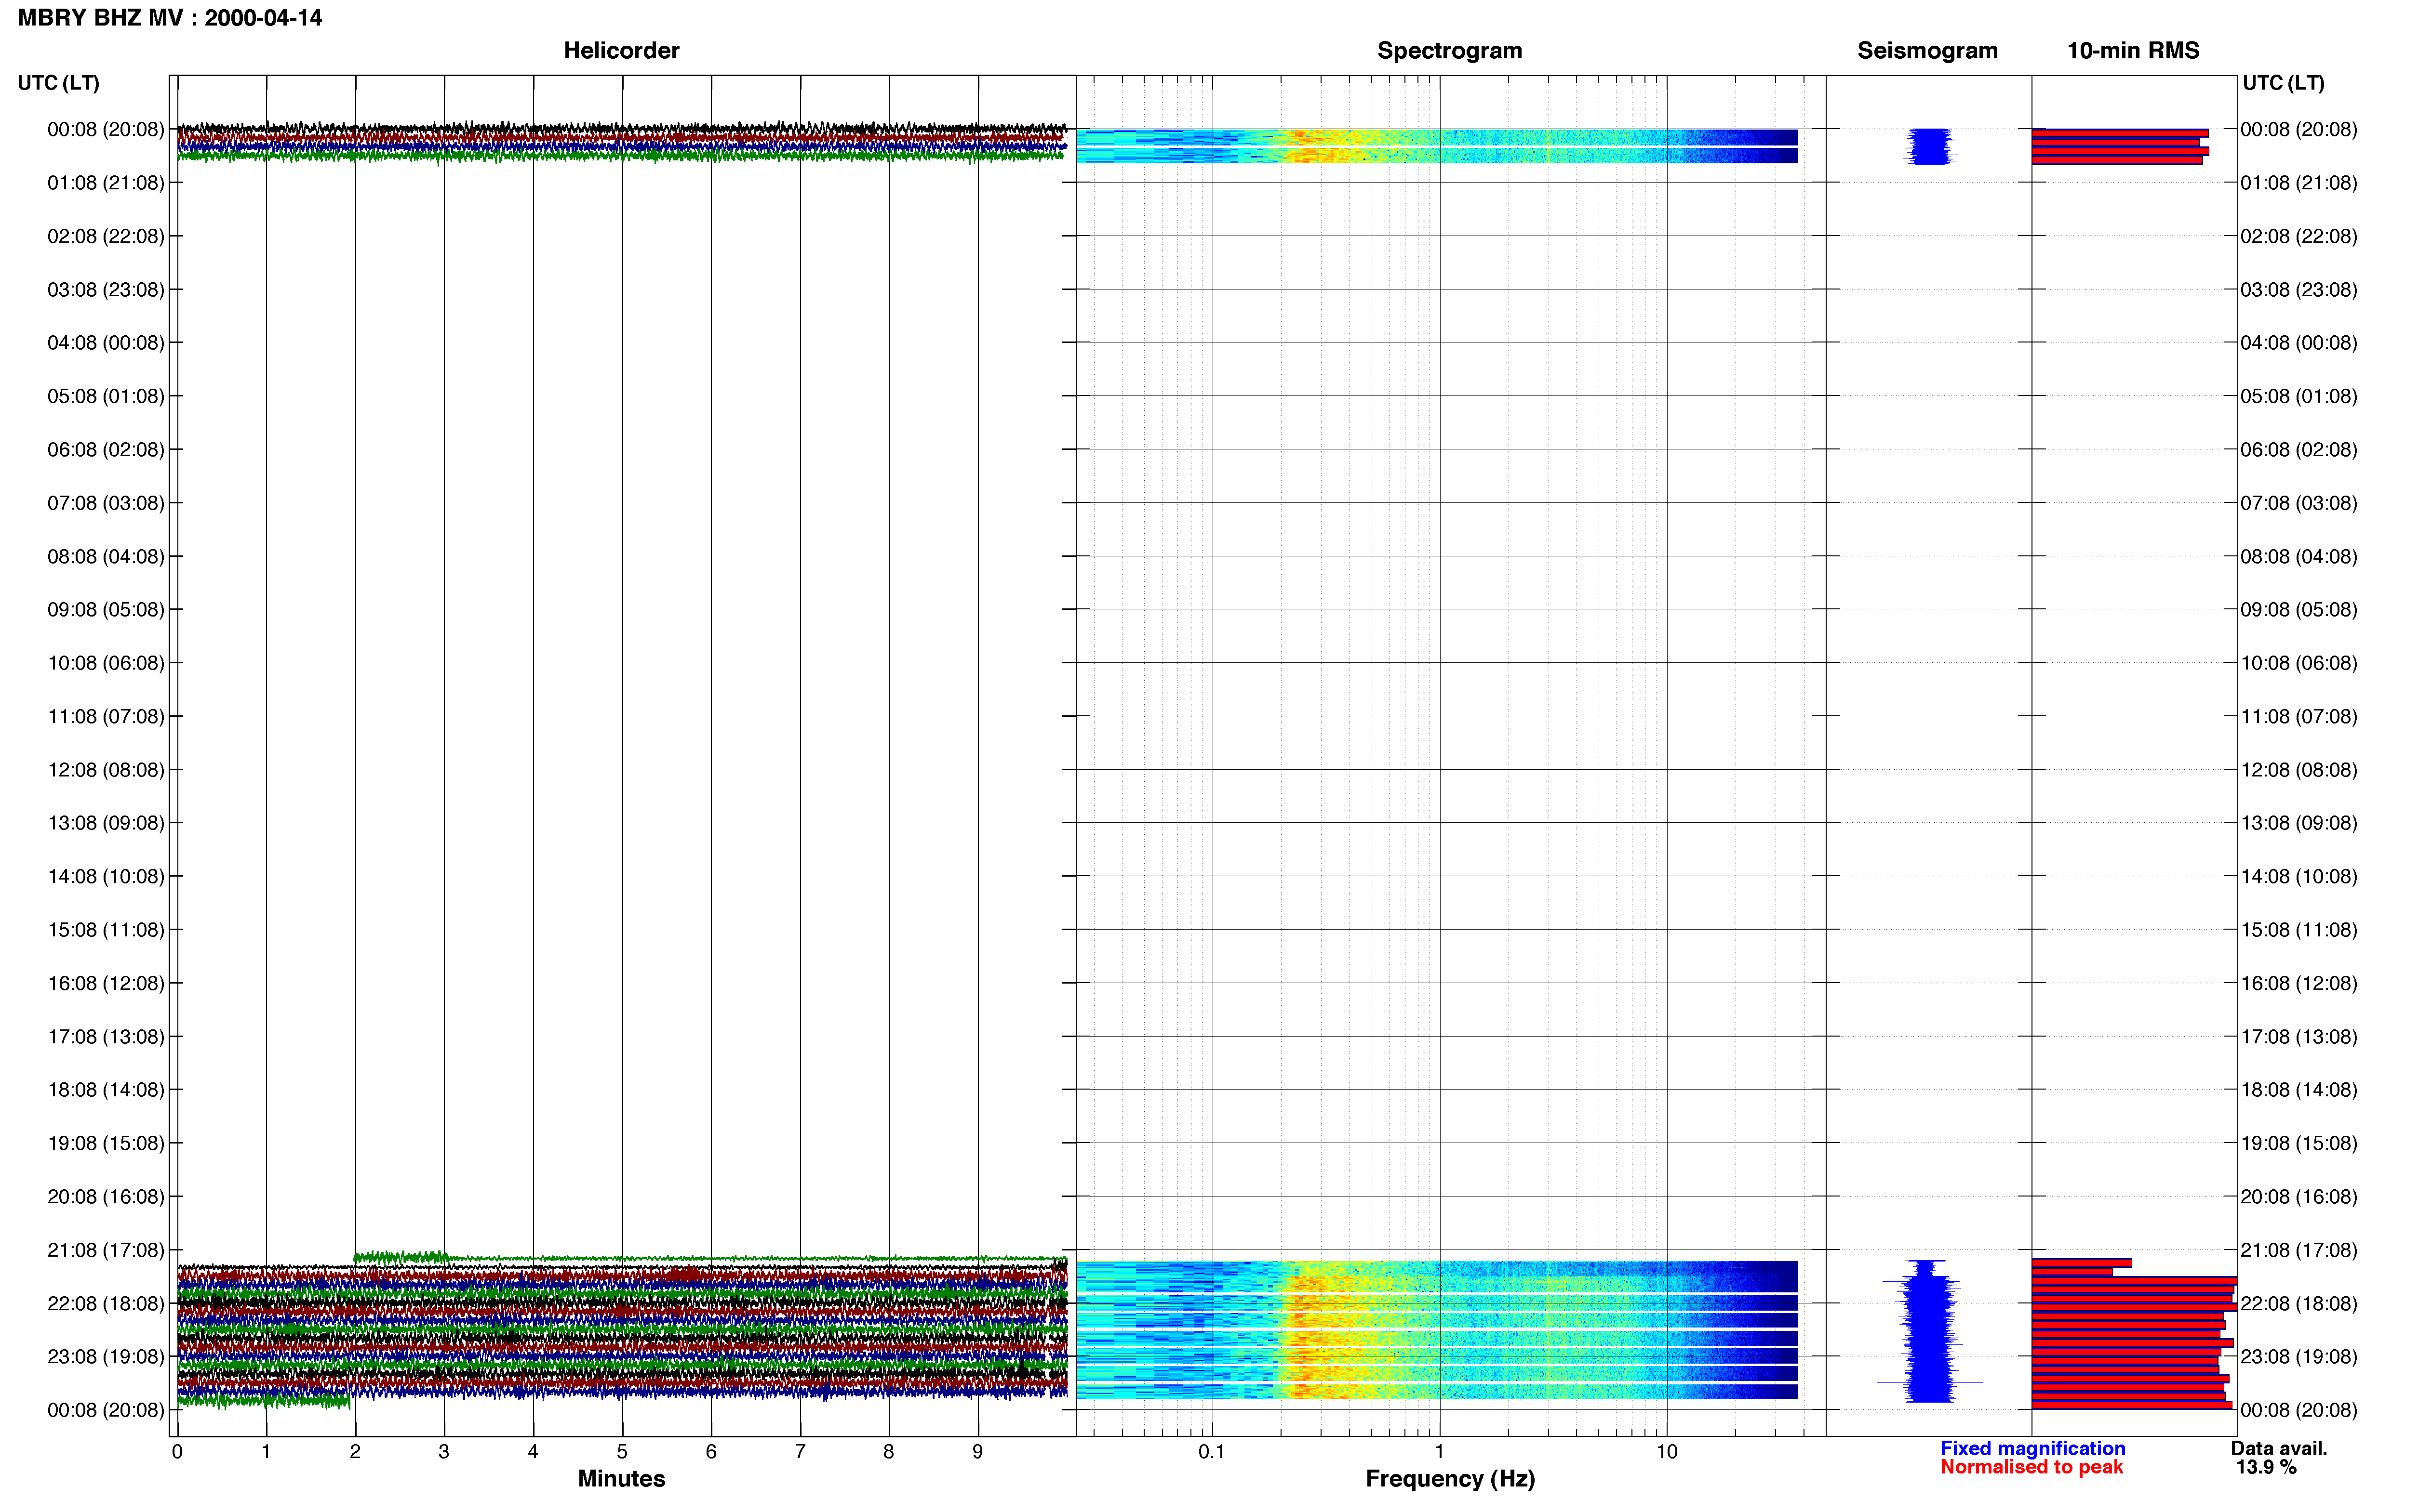Image resolution: width=2419 pixels, height=1512 pixels.
Task: Click Helicorder time label 21:08 (17:08)
Action: click(x=106, y=1250)
